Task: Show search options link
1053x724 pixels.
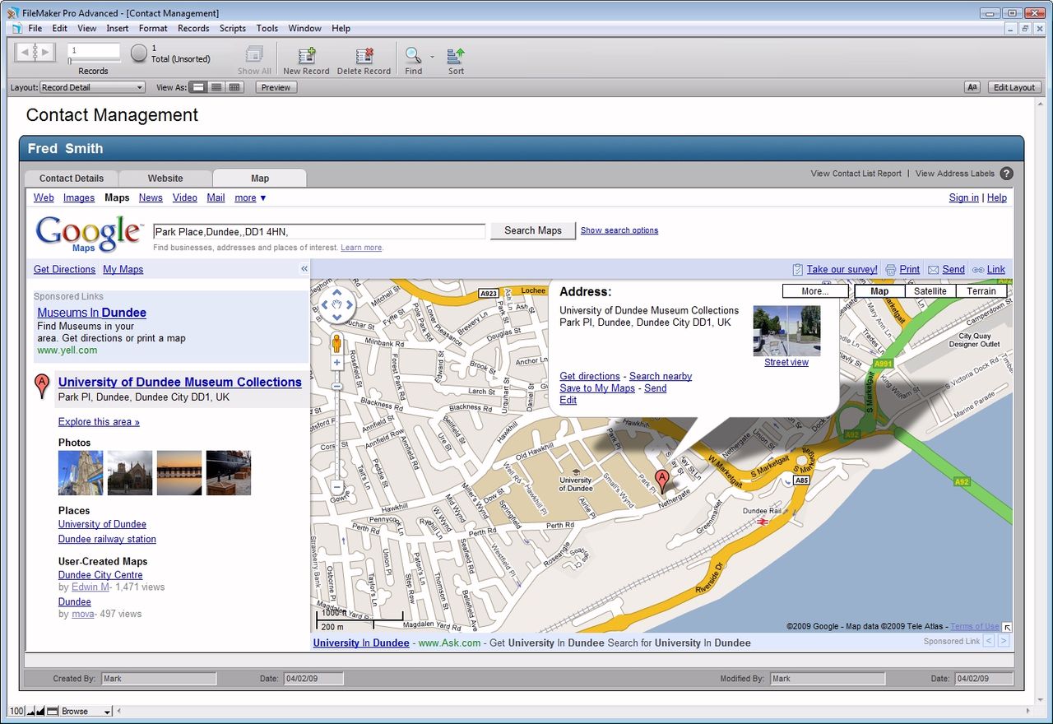Action: pyautogui.click(x=619, y=230)
